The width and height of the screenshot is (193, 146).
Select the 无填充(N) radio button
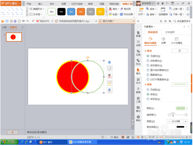coord(148,56)
